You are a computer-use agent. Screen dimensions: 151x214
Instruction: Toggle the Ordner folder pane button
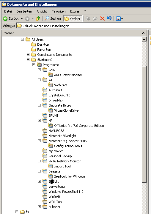(73, 19)
